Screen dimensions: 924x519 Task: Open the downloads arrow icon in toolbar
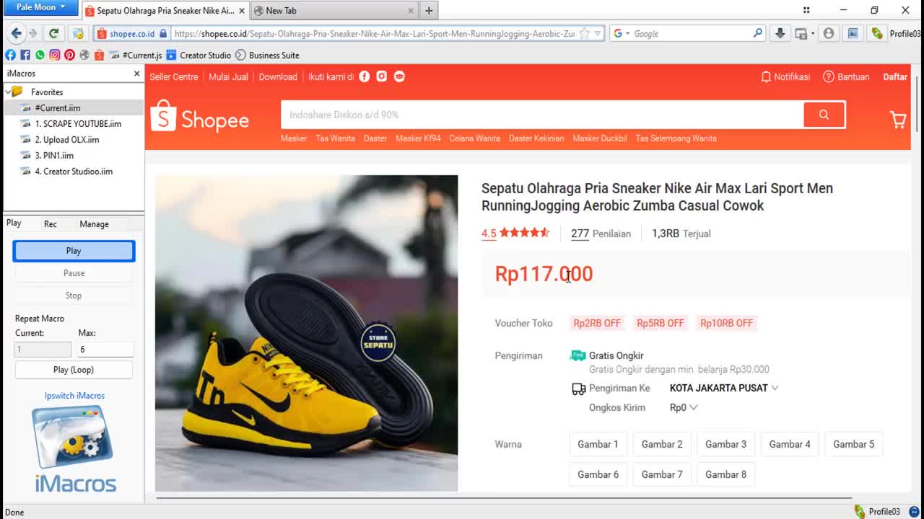click(780, 33)
